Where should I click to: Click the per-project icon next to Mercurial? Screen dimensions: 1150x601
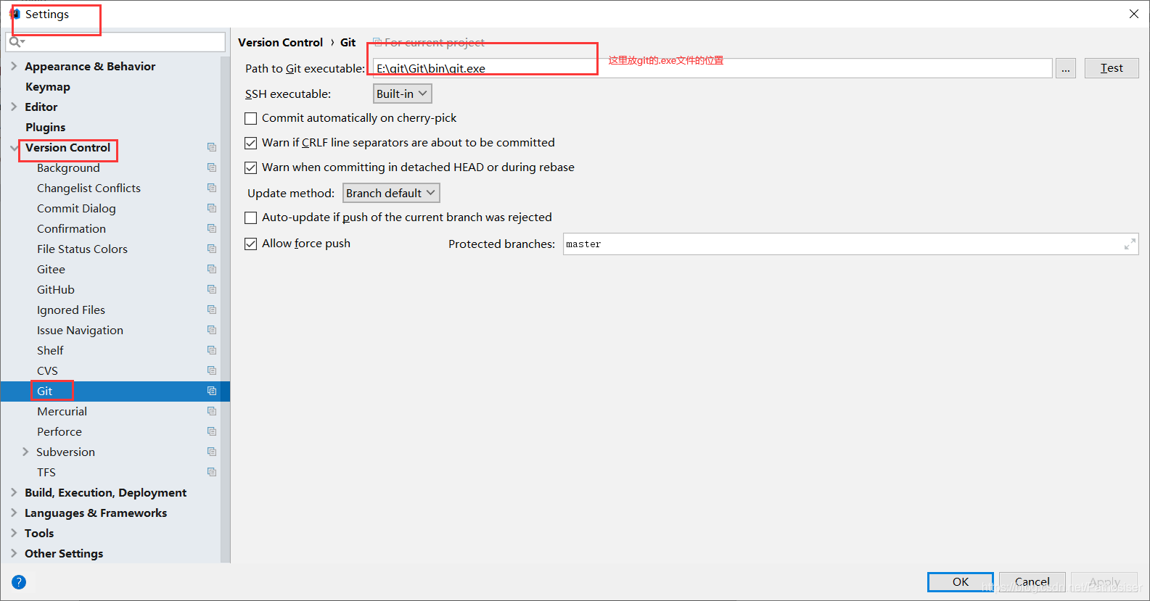pos(212,411)
